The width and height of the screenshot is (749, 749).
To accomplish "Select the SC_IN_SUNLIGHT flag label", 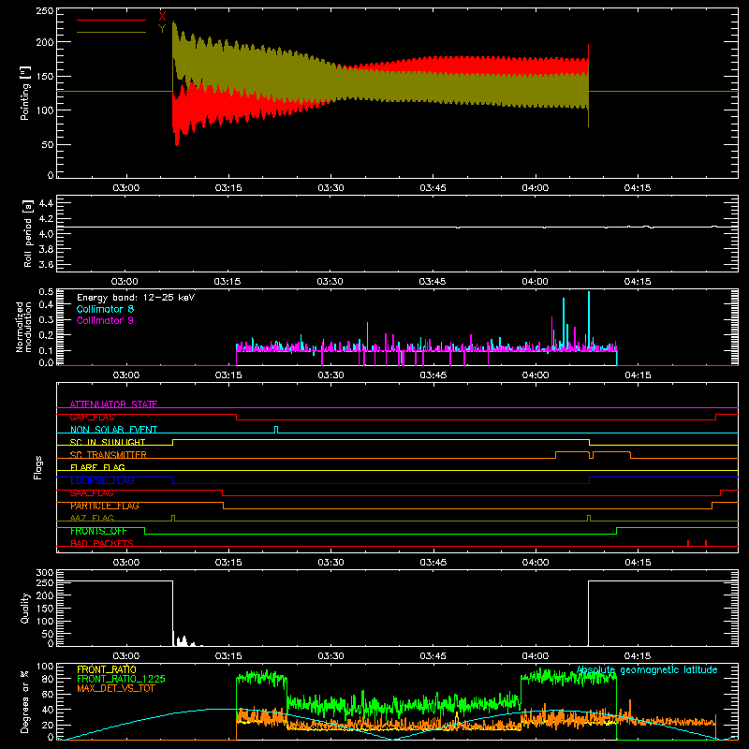I will [108, 442].
